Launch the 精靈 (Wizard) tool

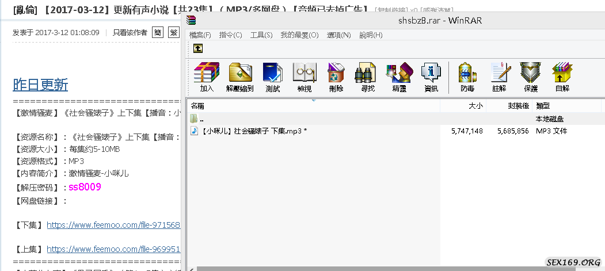[399, 77]
